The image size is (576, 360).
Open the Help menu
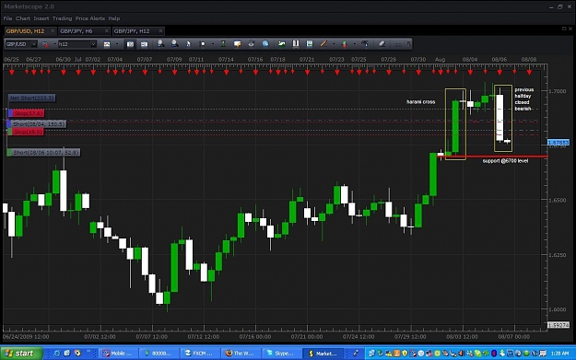point(114,18)
